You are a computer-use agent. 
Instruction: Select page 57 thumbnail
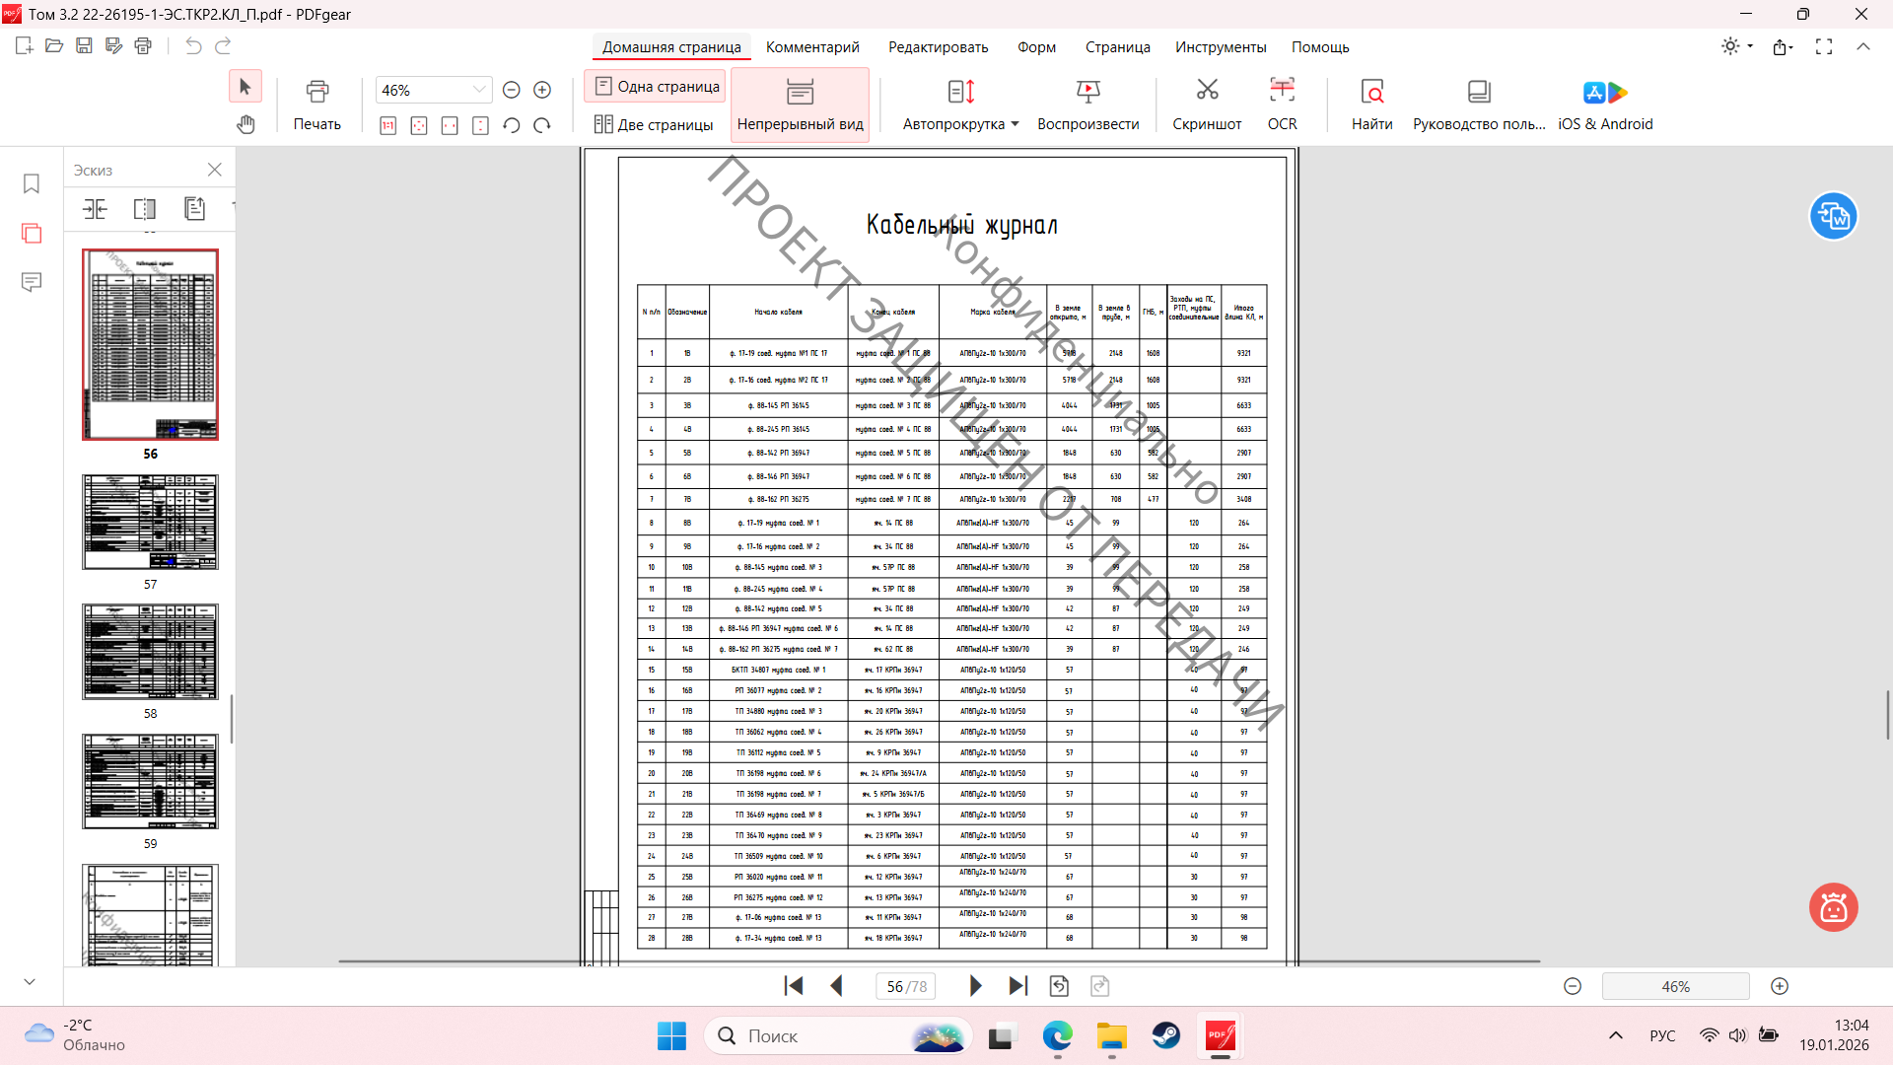[x=150, y=523]
